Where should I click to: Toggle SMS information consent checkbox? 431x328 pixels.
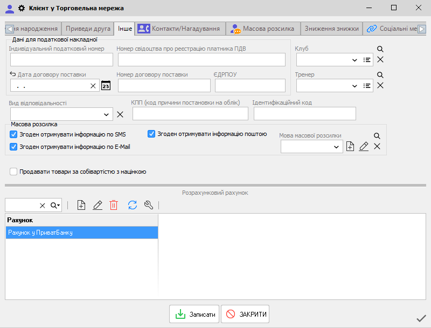[14, 134]
